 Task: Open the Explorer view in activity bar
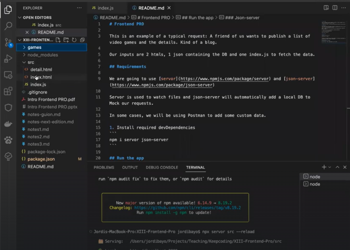tap(8, 10)
